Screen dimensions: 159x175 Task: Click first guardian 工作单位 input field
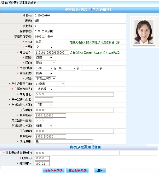(74, 110)
